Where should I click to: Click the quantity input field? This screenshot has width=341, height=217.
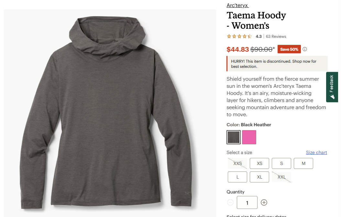[247, 202]
